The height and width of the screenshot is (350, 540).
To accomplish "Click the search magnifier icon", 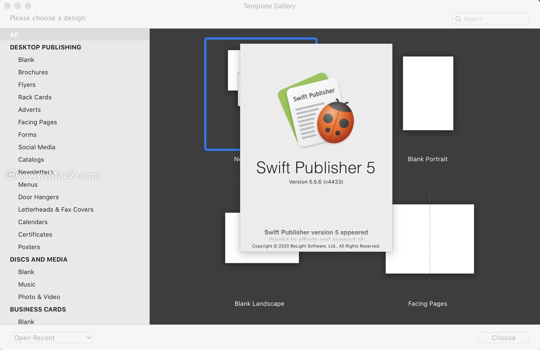I will tap(458, 19).
